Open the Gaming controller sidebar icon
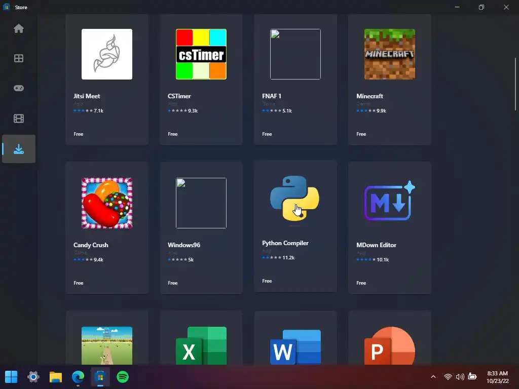519x389 pixels. point(19,88)
